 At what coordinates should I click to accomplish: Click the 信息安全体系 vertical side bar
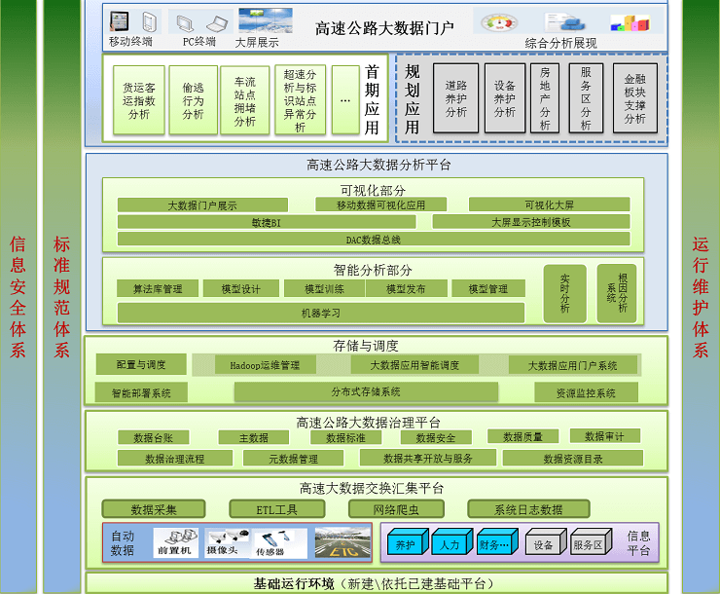tap(18, 297)
